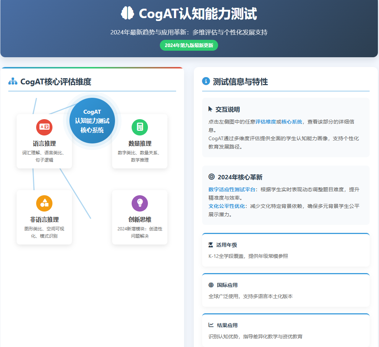The height and width of the screenshot is (347, 379).
Task: Click the green calculator icon
Action: coord(140,127)
